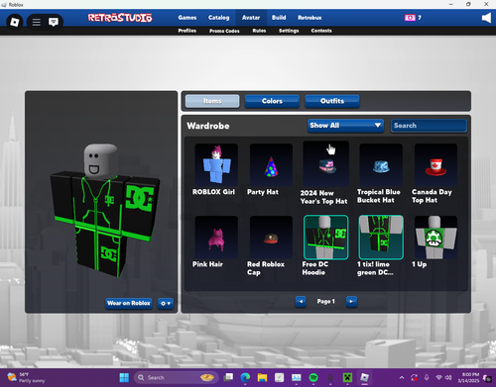Switch to the Colors tab
496x387 pixels.
(272, 101)
